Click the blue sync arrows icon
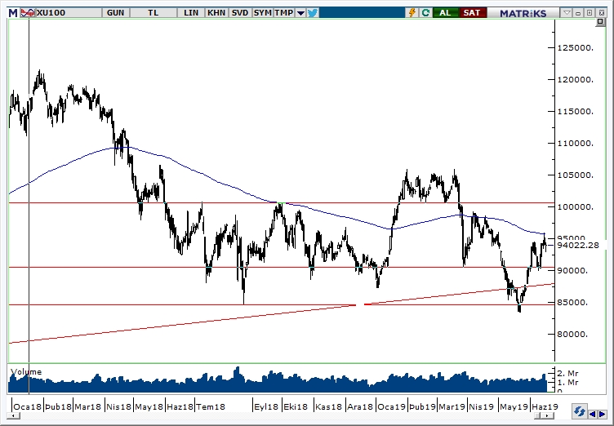 pyautogui.click(x=579, y=412)
